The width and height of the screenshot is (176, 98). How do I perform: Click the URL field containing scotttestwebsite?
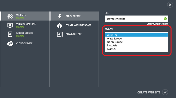point(136,19)
